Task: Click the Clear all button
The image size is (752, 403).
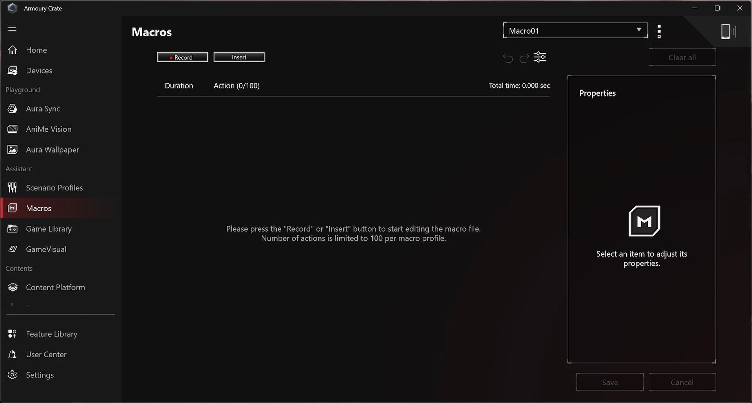Action: 682,57
